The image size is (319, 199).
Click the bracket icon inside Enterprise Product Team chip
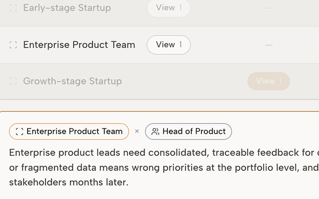pyautogui.click(x=19, y=131)
